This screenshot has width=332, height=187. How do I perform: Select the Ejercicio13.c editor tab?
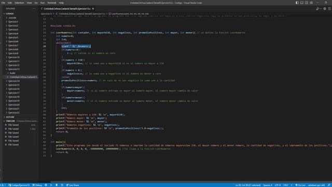[x=67, y=9]
